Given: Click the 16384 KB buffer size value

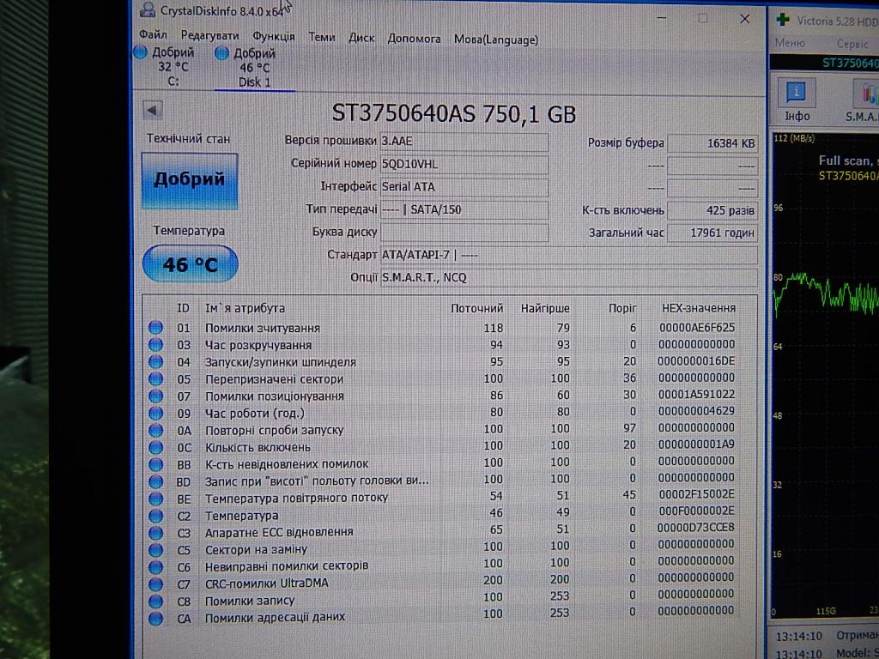Looking at the screenshot, I should [x=712, y=143].
